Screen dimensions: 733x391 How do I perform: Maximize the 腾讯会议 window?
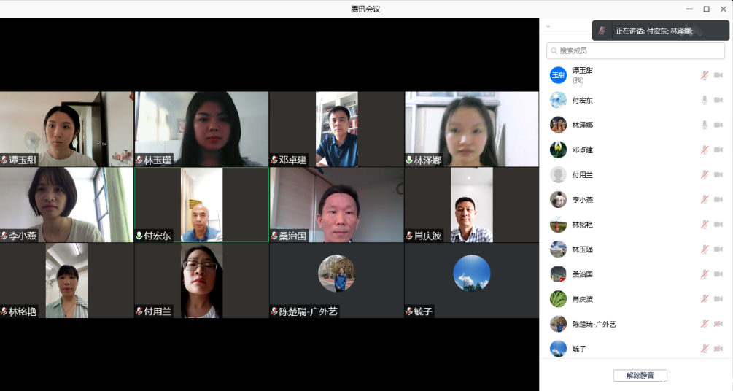click(706, 9)
